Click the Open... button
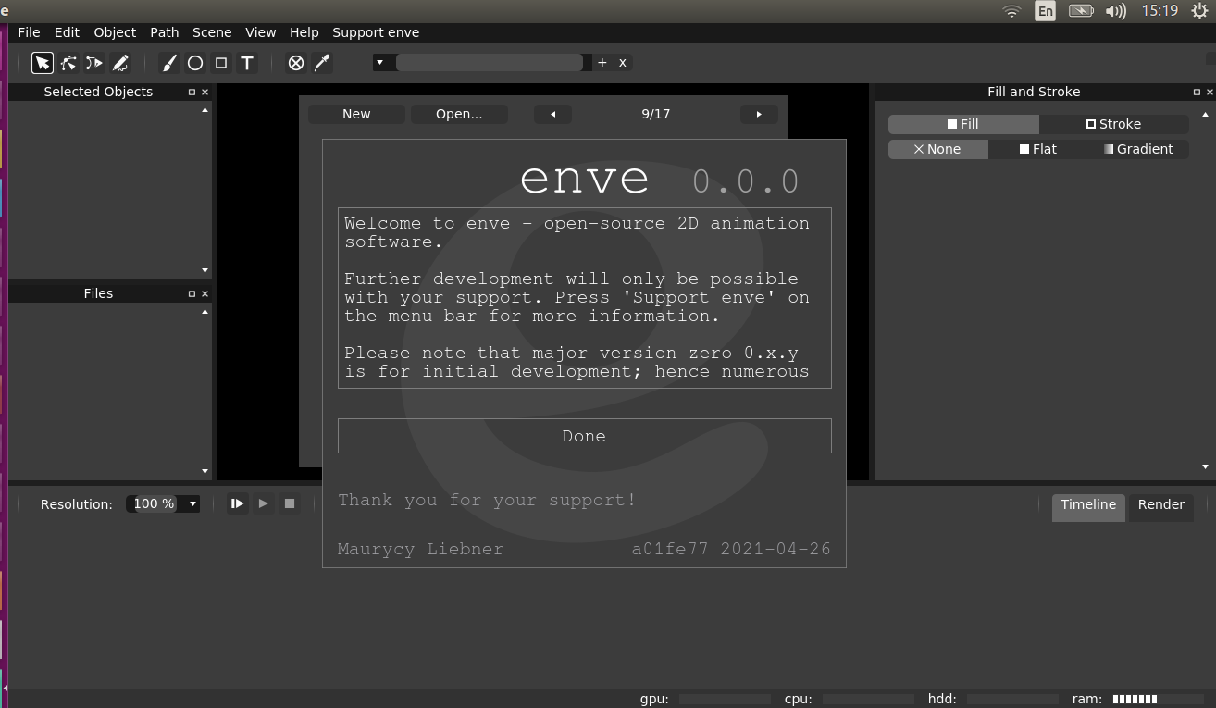This screenshot has width=1216, height=708. click(459, 114)
